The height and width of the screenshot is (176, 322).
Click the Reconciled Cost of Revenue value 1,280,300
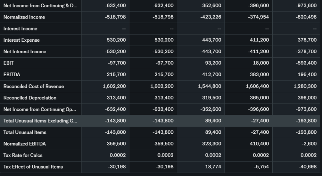[305, 86]
